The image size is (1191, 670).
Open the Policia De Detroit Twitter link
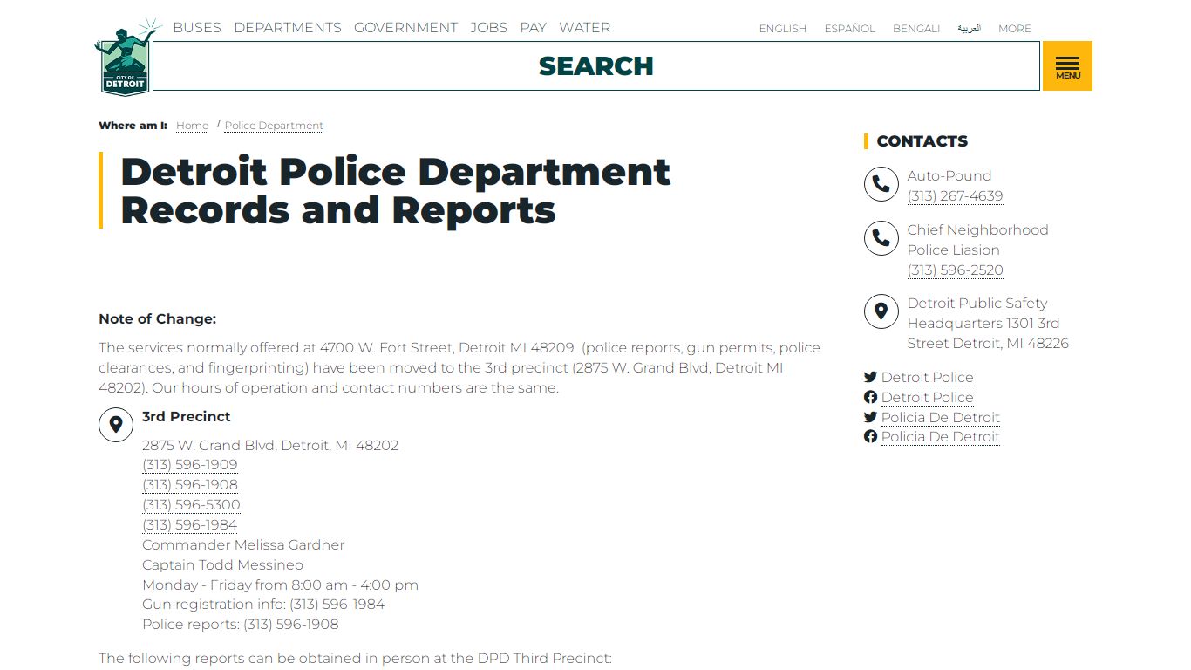(x=940, y=418)
